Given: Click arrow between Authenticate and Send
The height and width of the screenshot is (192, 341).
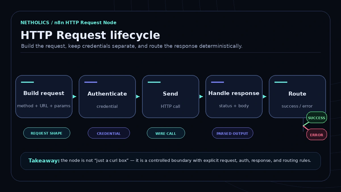Looking at the screenshot, I should pos(138,96).
